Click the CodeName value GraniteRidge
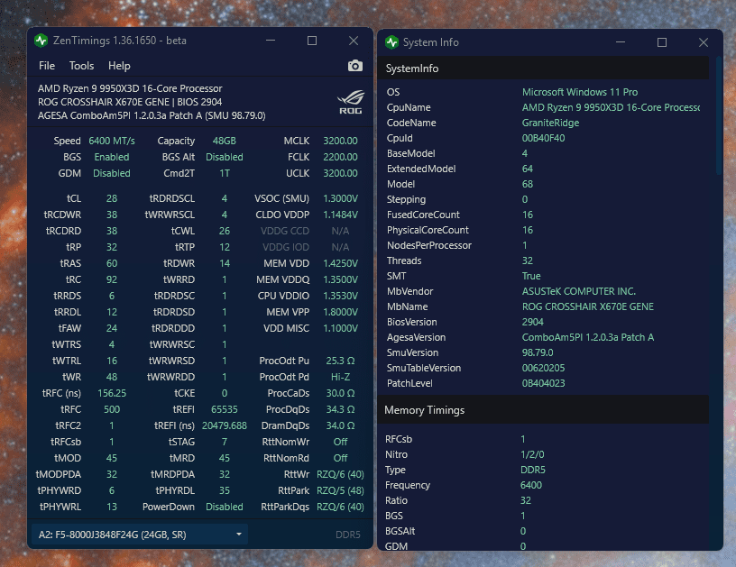Viewport: 736px width, 567px height. tap(550, 123)
